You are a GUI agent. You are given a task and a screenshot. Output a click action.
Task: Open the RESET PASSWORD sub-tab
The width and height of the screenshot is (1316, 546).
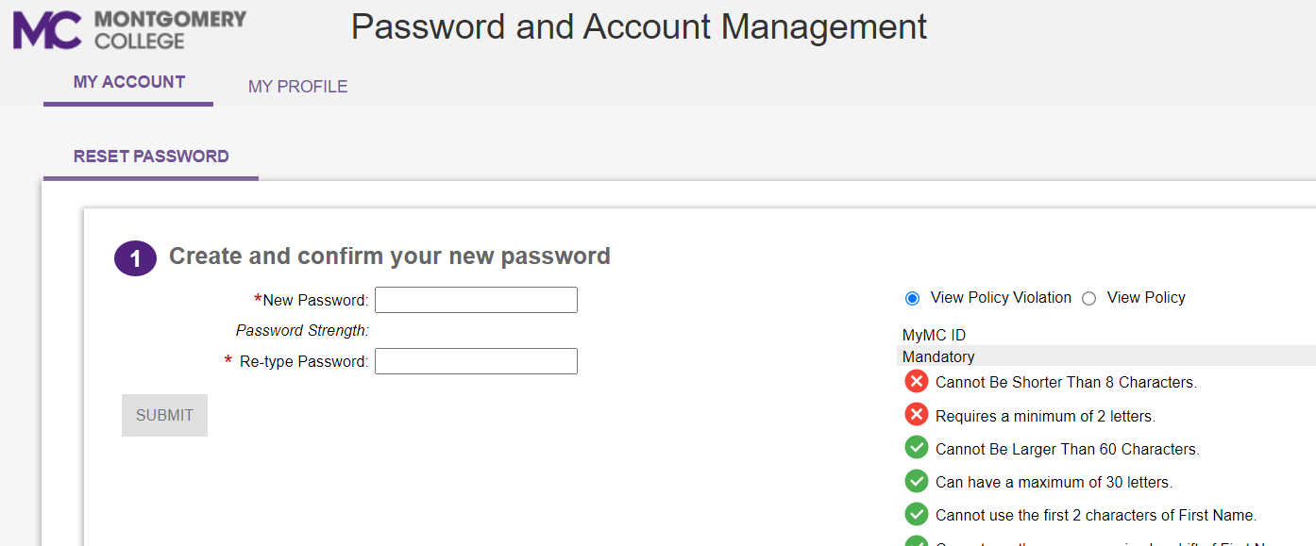coord(151,157)
